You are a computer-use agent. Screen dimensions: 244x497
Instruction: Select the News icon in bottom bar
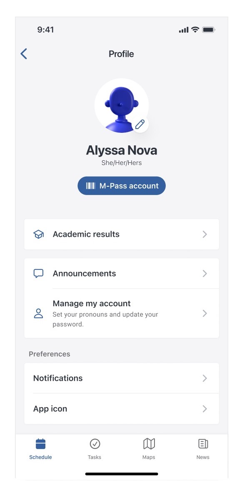(203, 444)
